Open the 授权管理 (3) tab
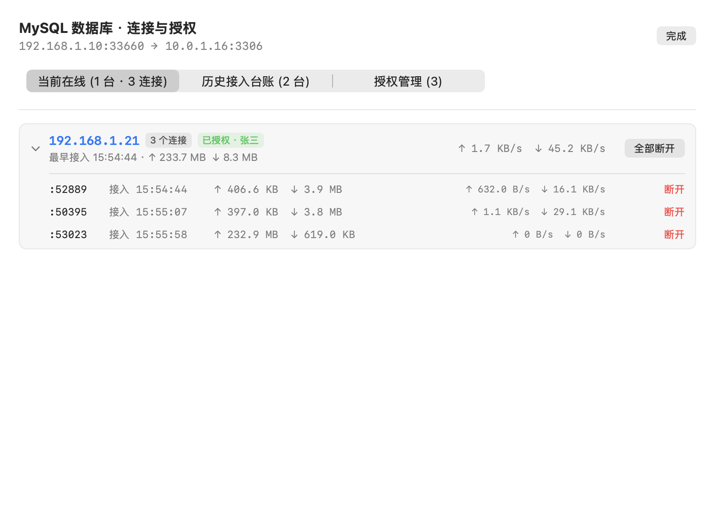This screenshot has width=715, height=527. [408, 81]
